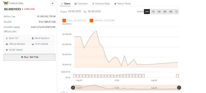Set chart zoom to 7D

coord(153,12)
